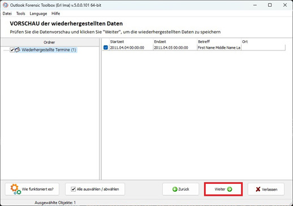The image size is (293, 206).
Task: Click the Zurück button
Action: point(180,189)
